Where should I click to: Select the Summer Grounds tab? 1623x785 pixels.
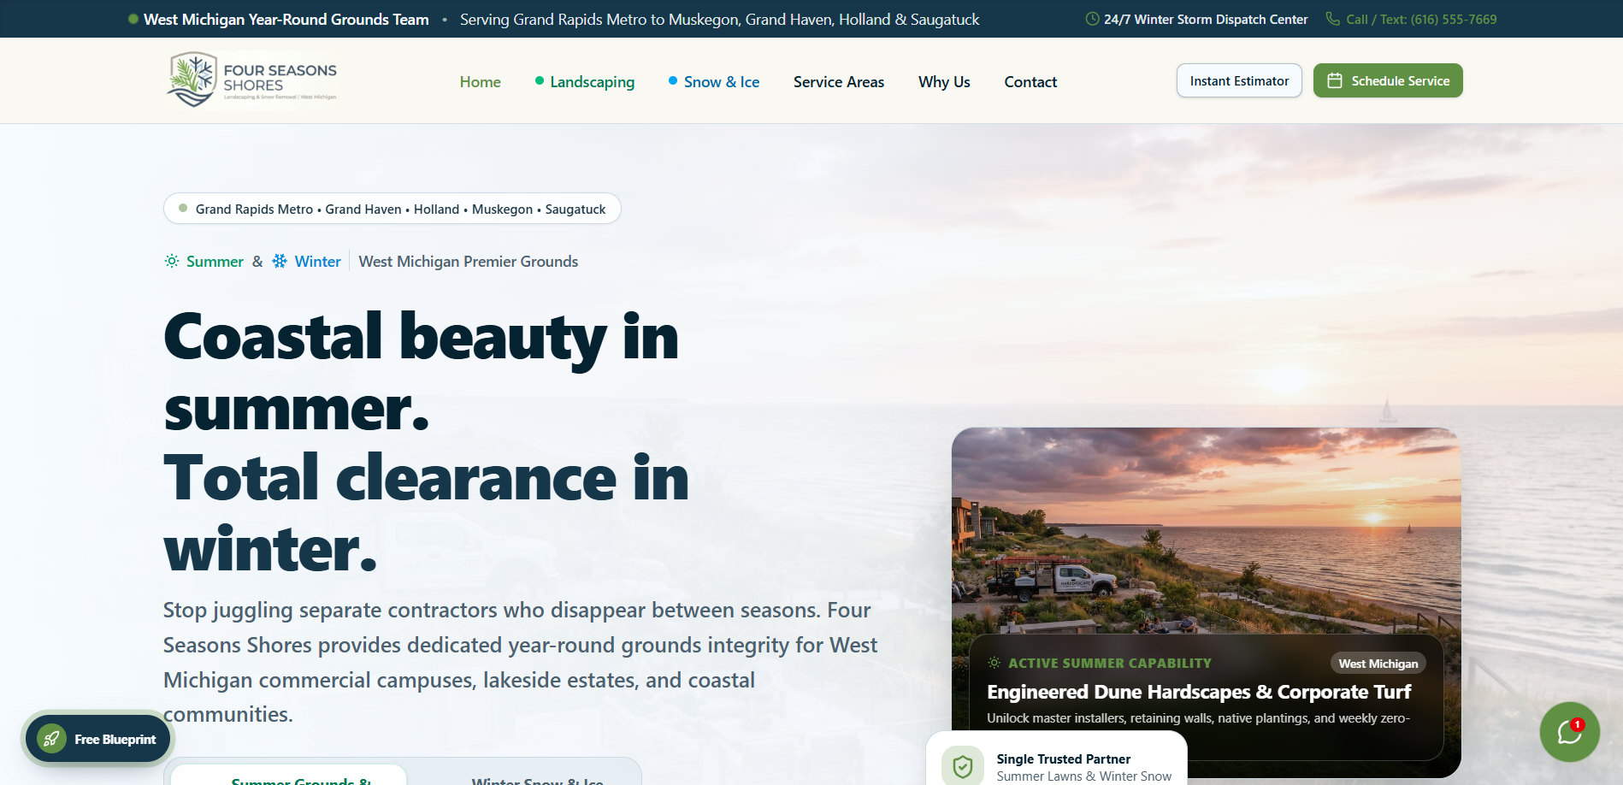tap(289, 776)
